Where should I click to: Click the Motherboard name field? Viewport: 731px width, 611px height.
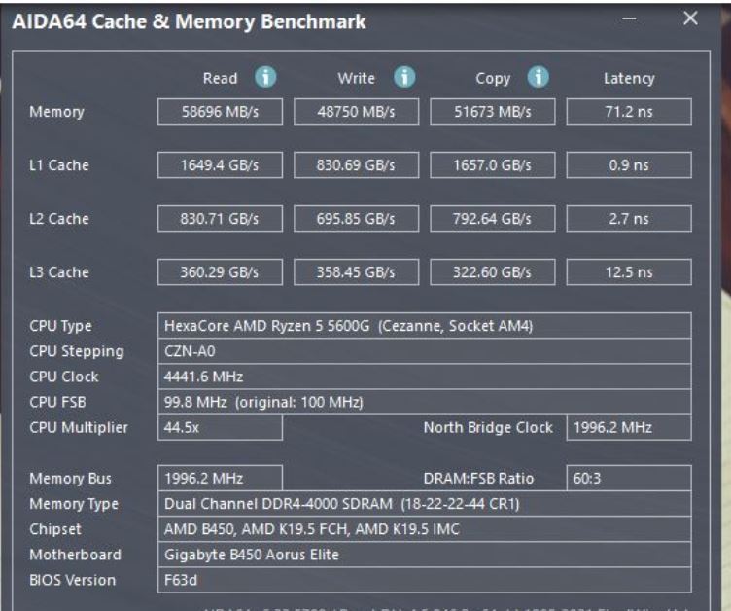[425, 555]
